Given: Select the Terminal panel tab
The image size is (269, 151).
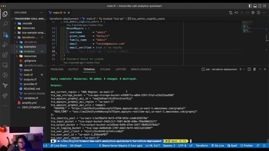Looking at the screenshot, I should [x=89, y=69].
